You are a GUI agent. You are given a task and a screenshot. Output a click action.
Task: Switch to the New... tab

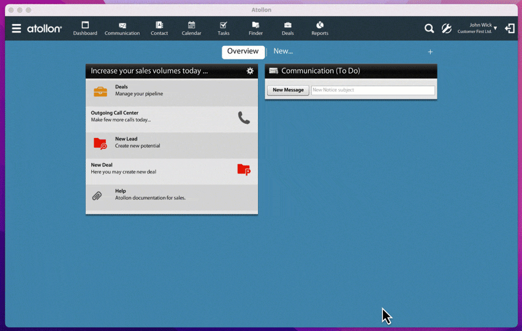[283, 51]
